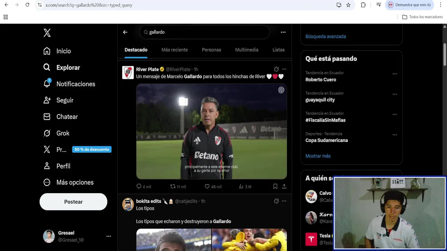
Task: Open media control icon in Chrome toolbar
Action: click(x=379, y=5)
